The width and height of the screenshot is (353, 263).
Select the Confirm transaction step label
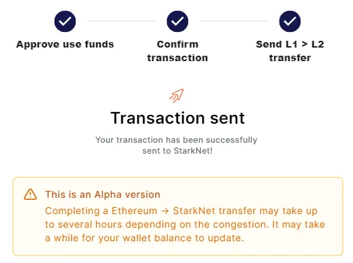tap(177, 51)
